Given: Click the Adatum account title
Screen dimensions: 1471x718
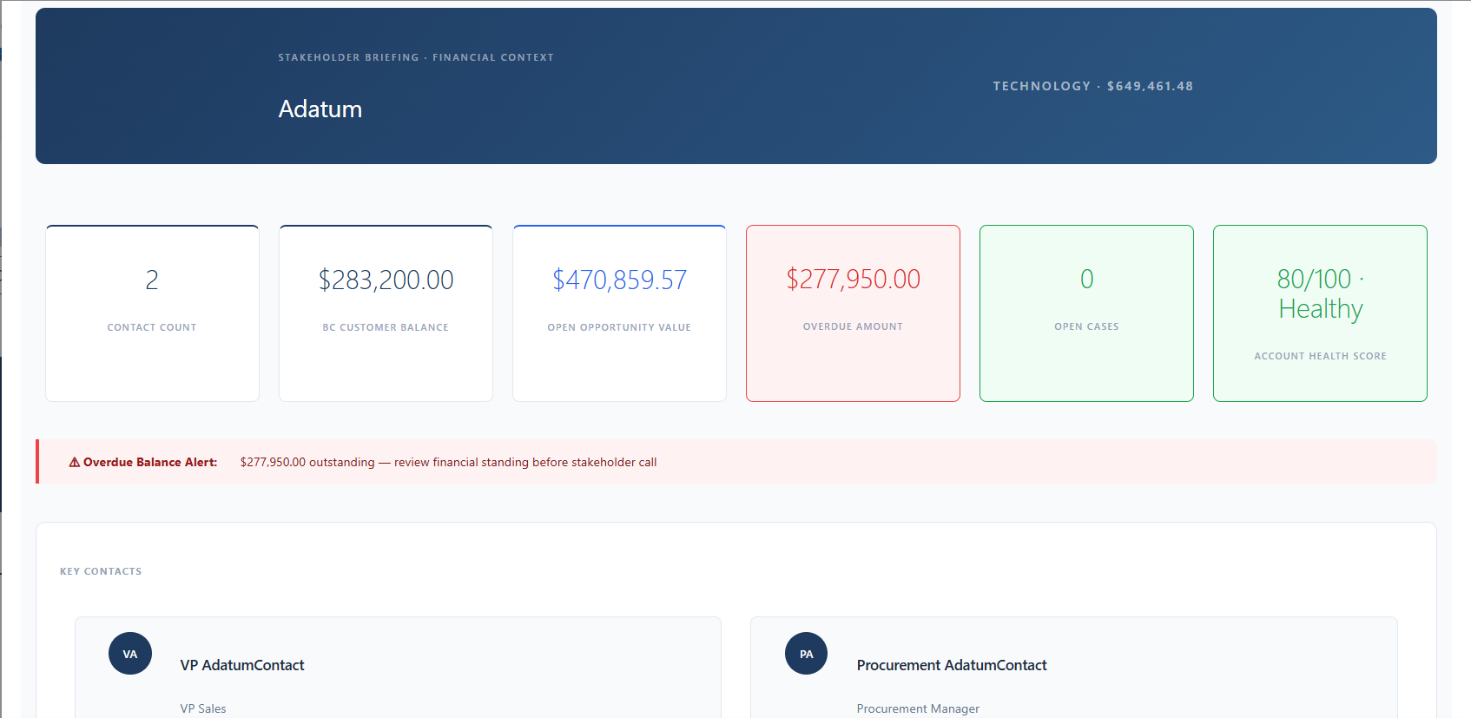Looking at the screenshot, I should pos(320,109).
